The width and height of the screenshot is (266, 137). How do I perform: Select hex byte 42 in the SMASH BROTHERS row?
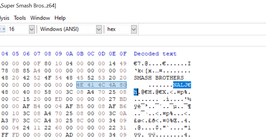(26, 78)
